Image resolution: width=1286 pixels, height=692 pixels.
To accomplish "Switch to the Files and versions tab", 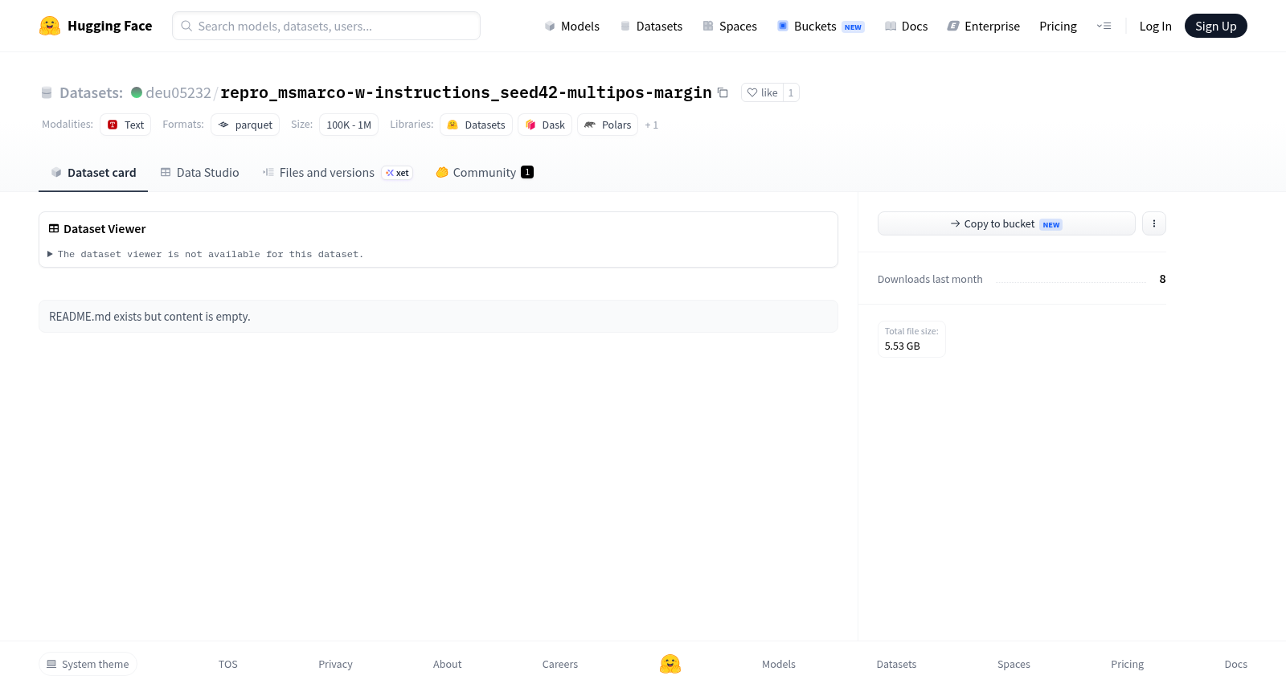I will (338, 173).
